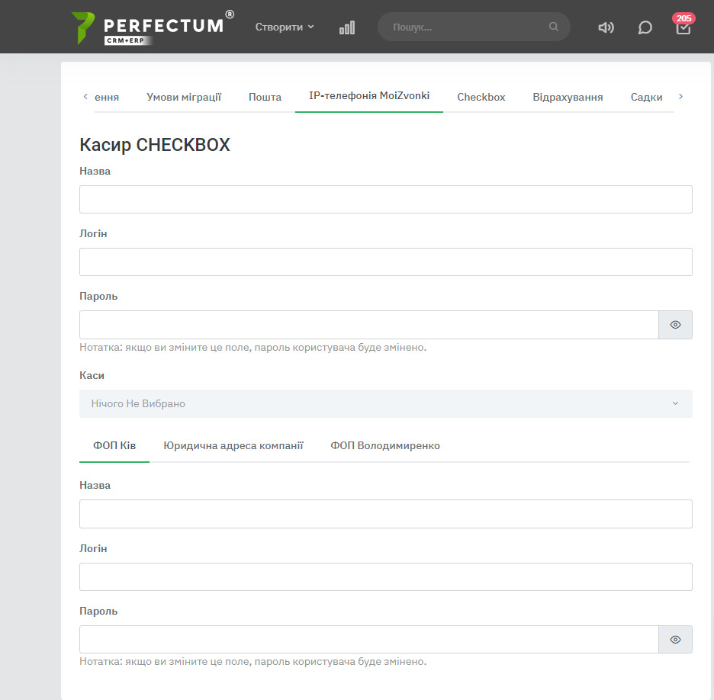Open tasks icon with 205 badge
Viewport: 714px width, 700px height.
(683, 27)
